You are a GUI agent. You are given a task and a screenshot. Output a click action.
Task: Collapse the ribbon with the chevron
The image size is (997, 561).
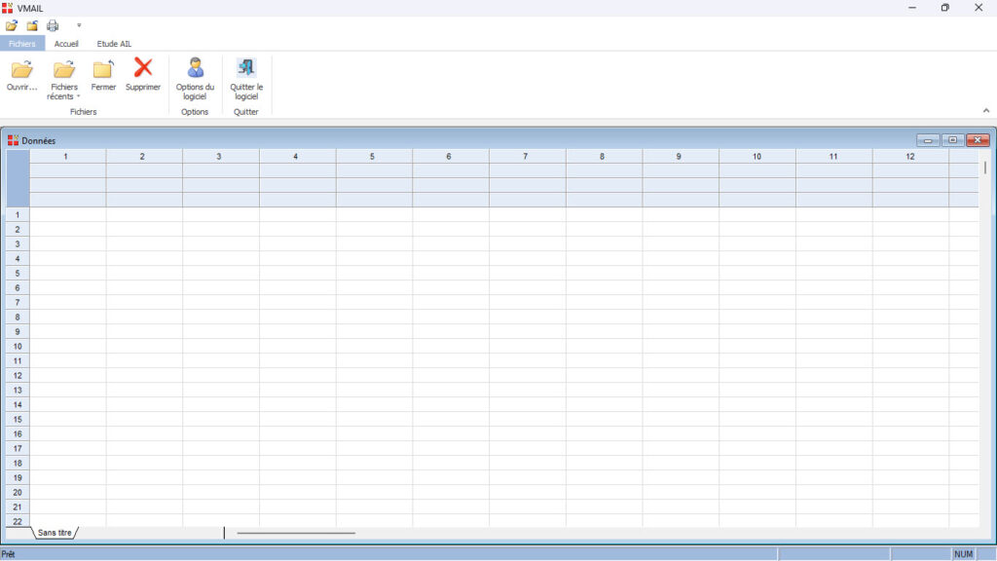click(x=986, y=111)
